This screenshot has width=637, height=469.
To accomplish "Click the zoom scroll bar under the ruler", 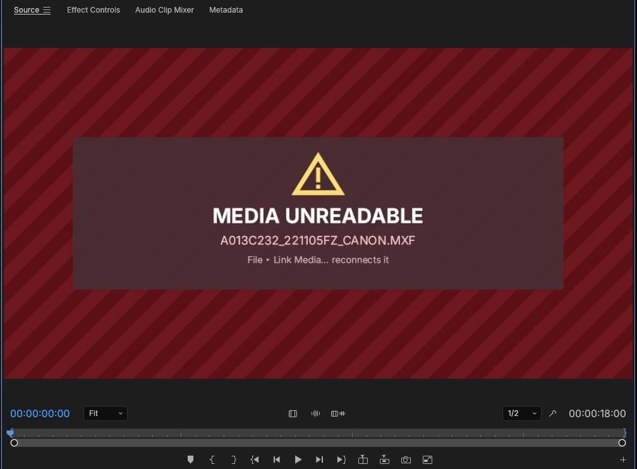I will click(x=318, y=443).
